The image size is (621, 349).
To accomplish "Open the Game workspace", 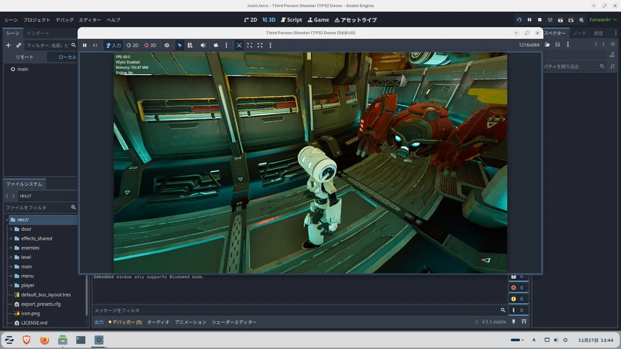I will click(x=318, y=20).
